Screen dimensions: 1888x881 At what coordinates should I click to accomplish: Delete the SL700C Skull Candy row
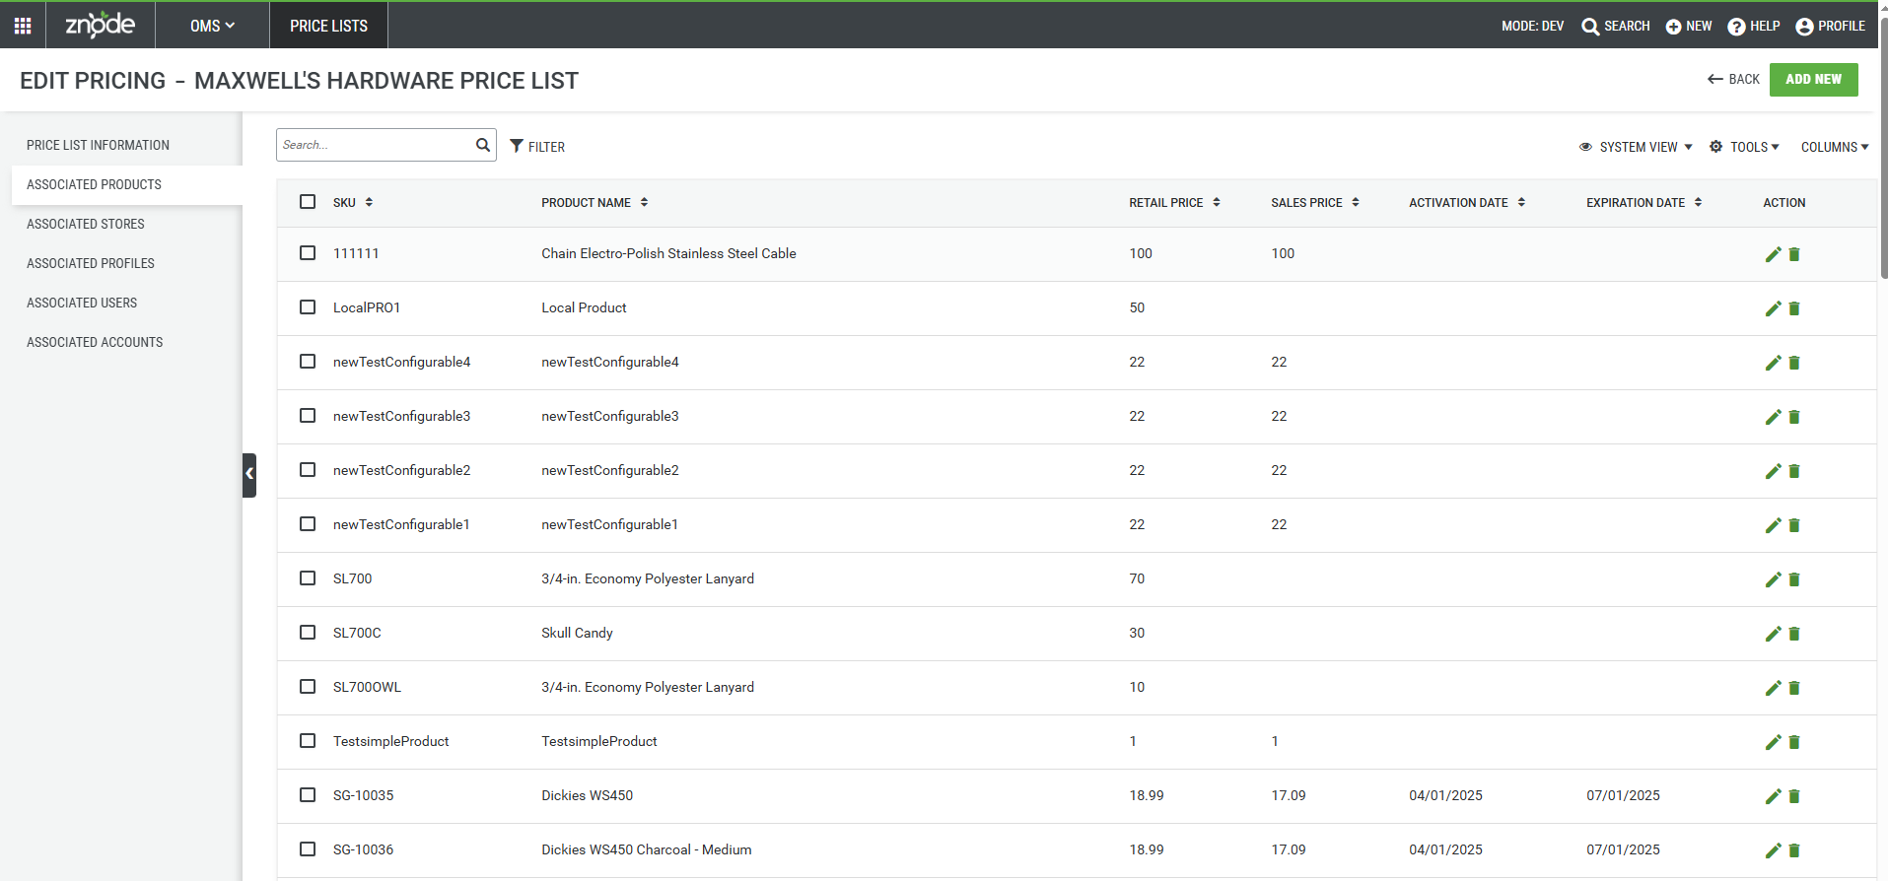click(1794, 634)
